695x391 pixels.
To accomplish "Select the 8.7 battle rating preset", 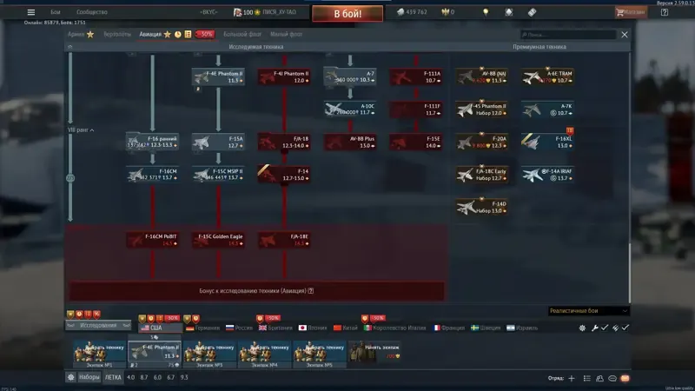I will point(144,377).
